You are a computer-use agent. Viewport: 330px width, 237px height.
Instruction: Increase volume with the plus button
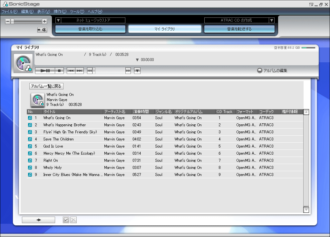44,21
